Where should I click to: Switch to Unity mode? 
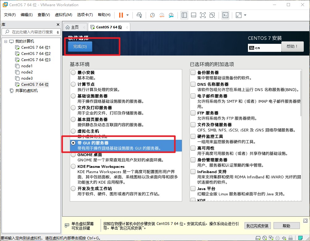point(212,15)
